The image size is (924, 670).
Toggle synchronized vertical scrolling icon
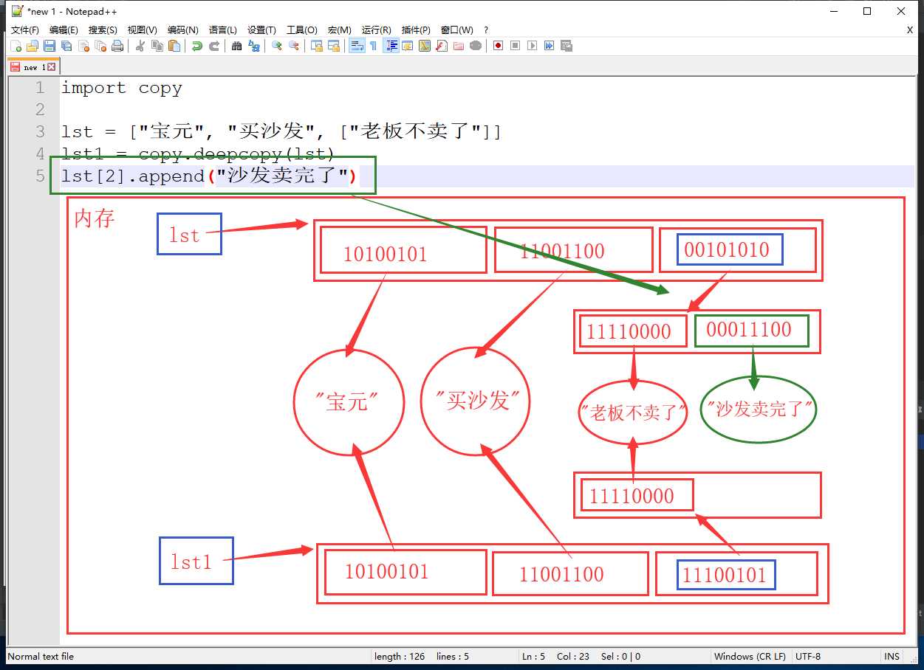coord(316,46)
